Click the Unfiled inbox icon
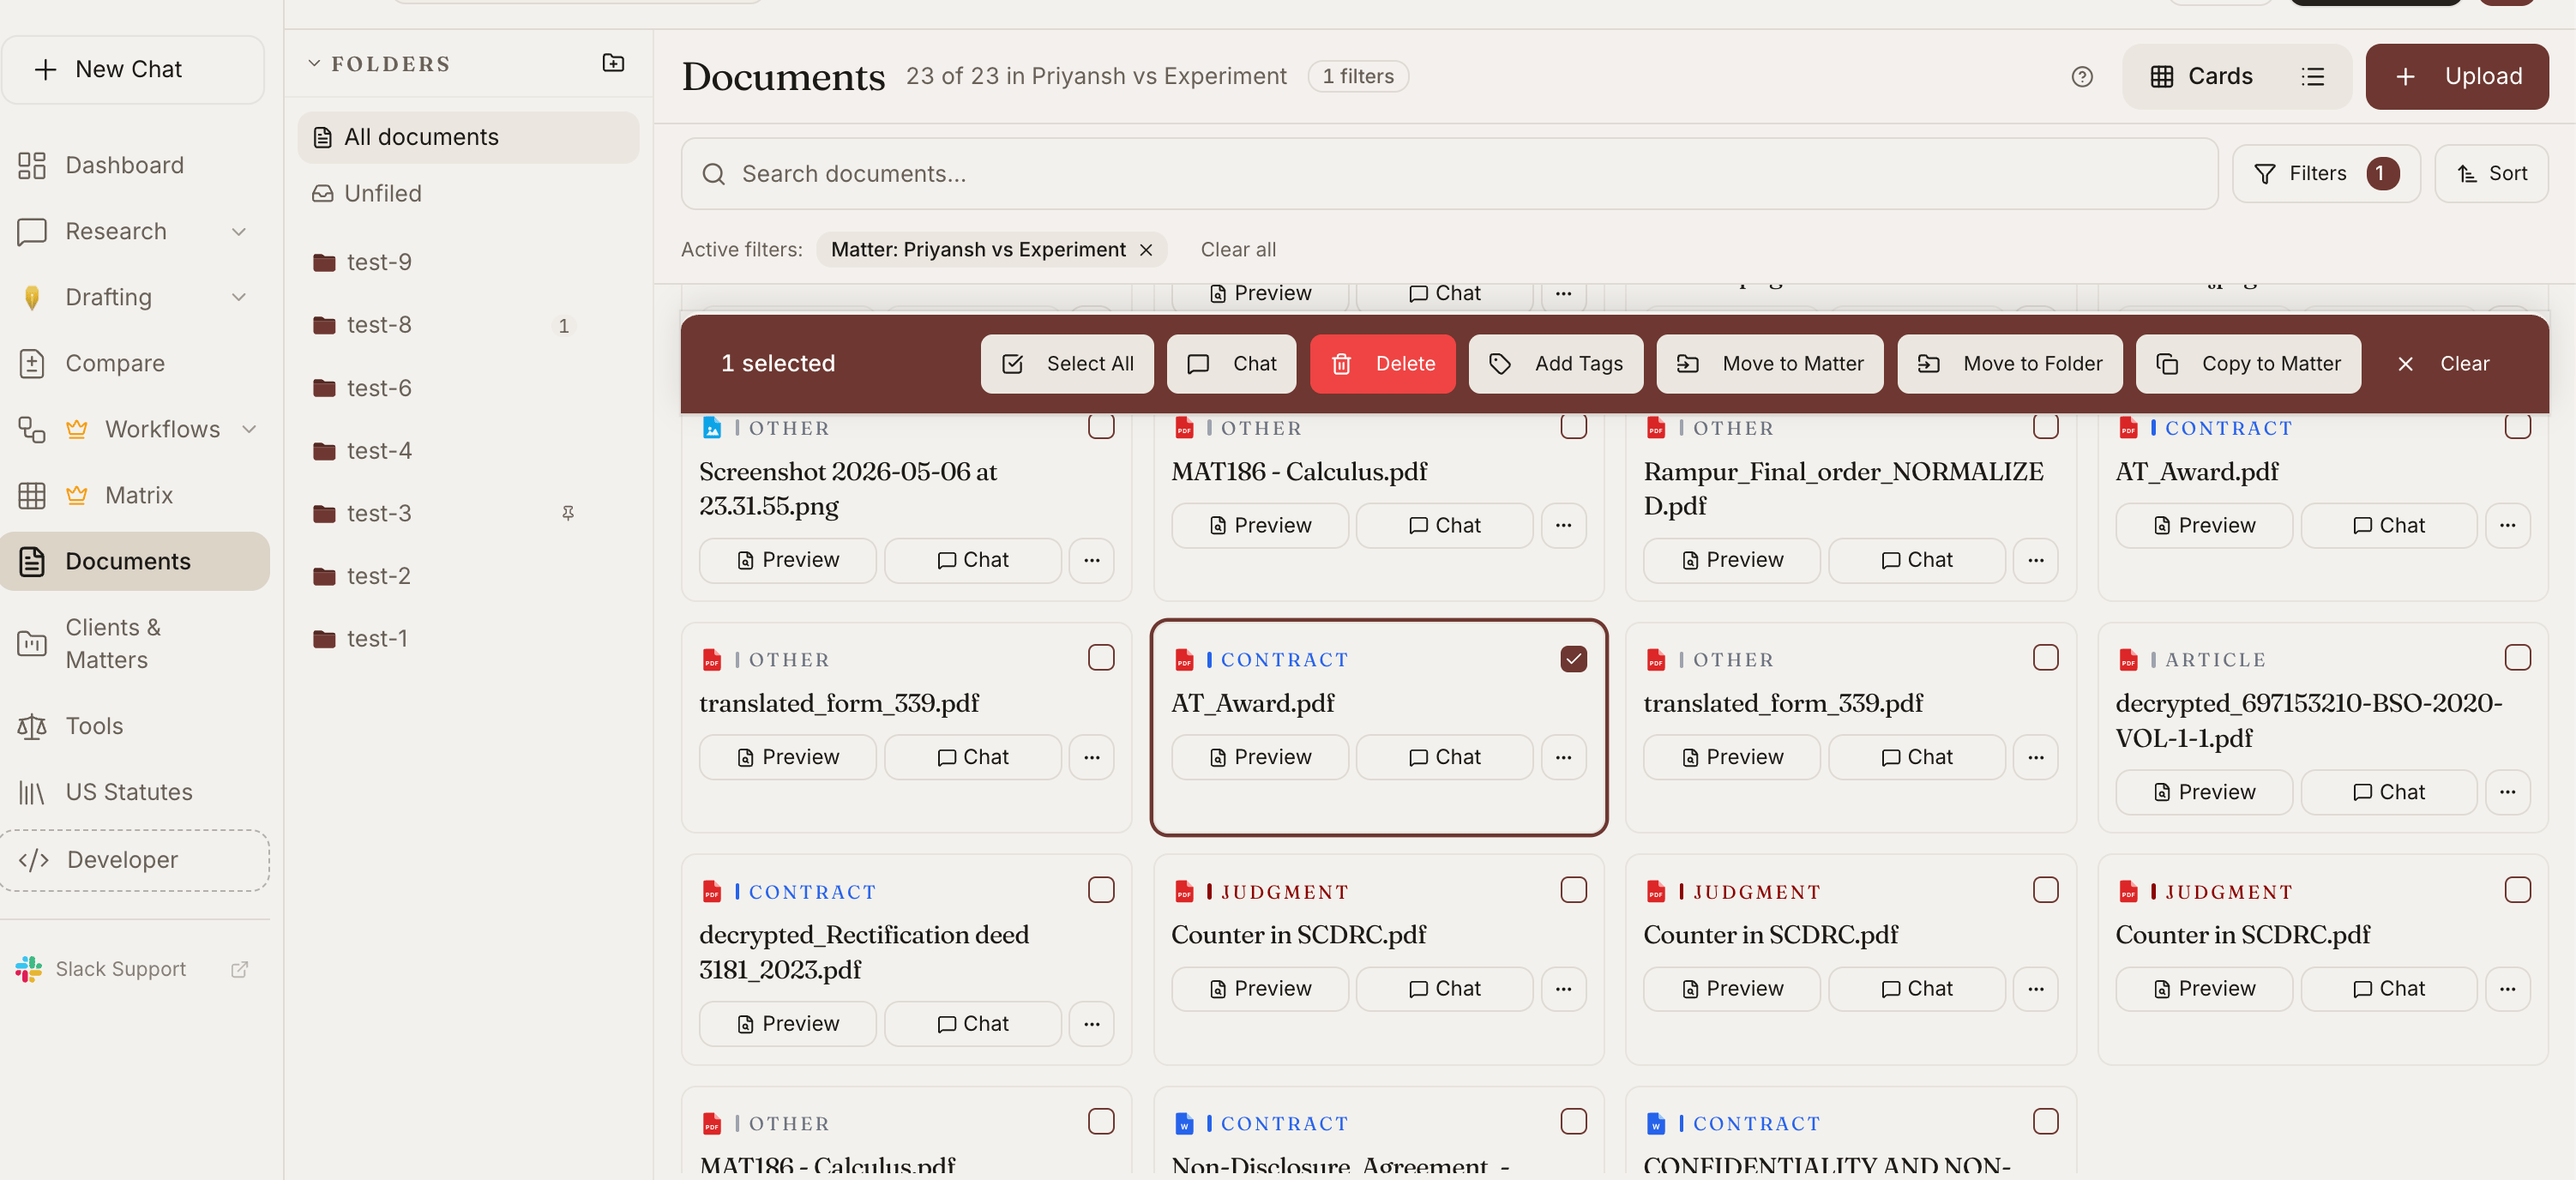This screenshot has width=2576, height=1180. [322, 193]
